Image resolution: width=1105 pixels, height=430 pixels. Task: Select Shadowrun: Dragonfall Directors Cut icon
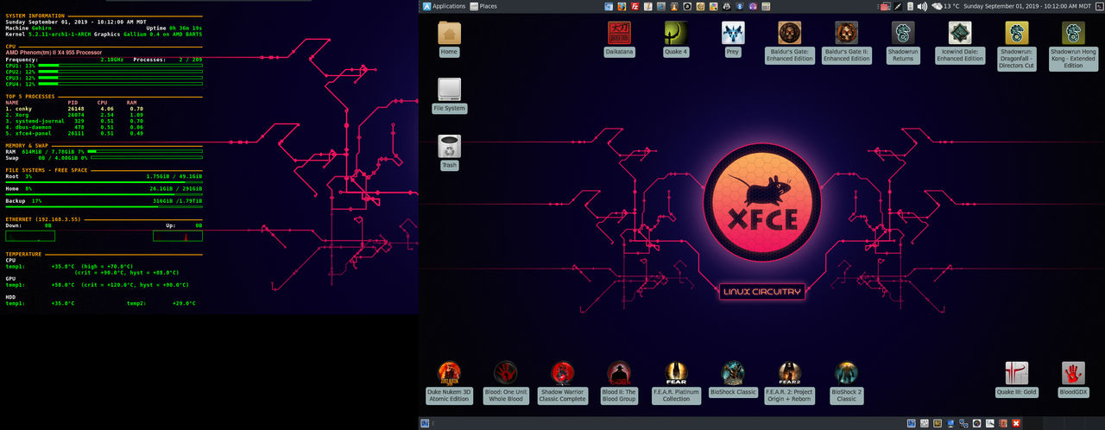pos(1017,46)
